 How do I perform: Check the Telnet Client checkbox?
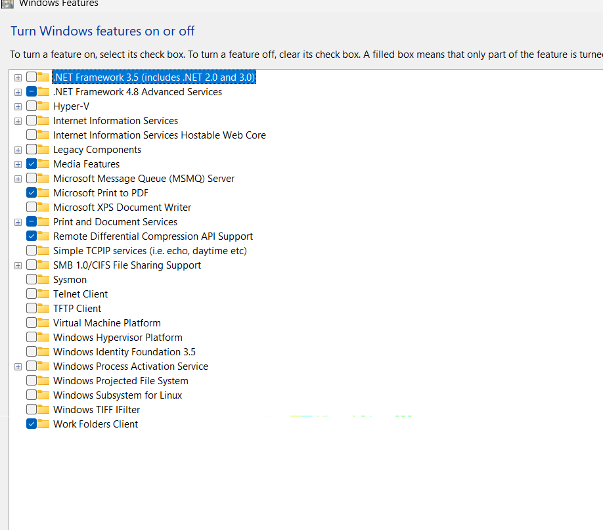point(32,294)
